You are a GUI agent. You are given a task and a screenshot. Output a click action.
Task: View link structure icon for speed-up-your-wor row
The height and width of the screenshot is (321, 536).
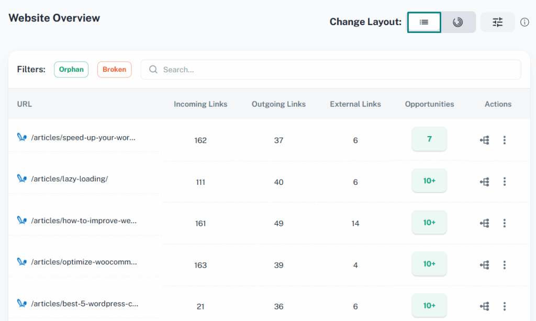[485, 140]
